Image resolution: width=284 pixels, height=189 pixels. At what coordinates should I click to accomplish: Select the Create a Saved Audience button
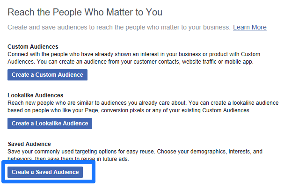point(45,172)
